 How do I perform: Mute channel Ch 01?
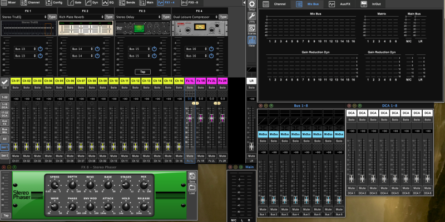[x=16, y=156]
